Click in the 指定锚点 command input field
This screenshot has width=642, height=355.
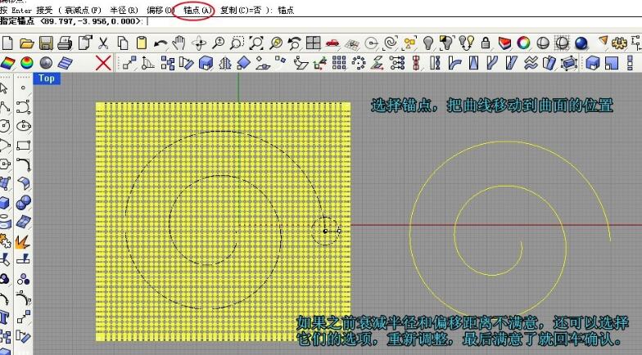tap(321, 21)
